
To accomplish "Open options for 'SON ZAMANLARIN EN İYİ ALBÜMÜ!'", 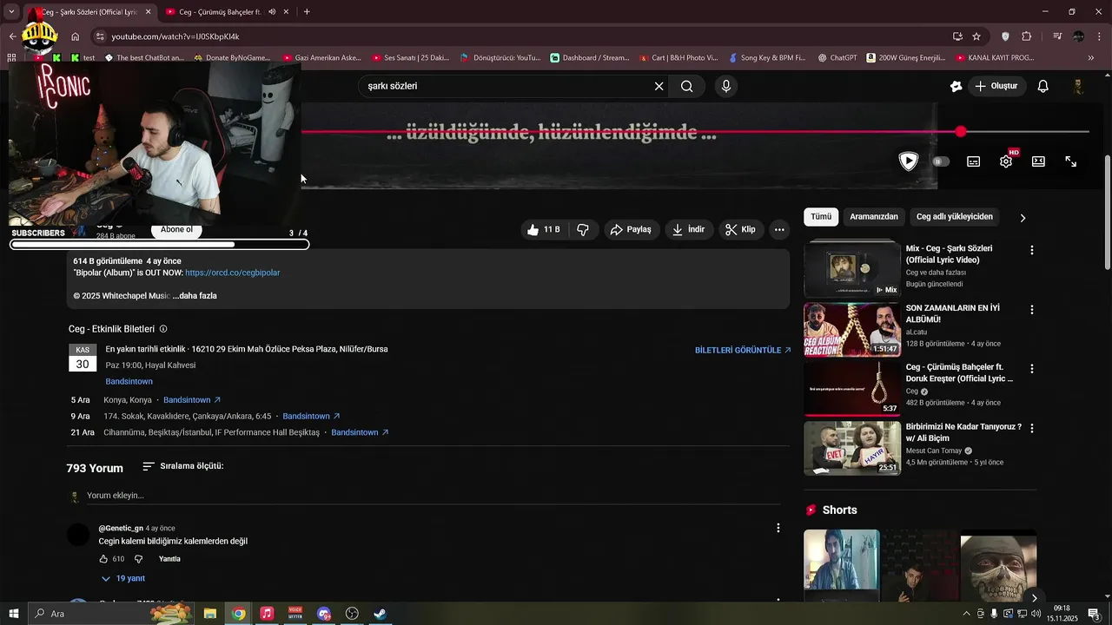I will pyautogui.click(x=1032, y=310).
